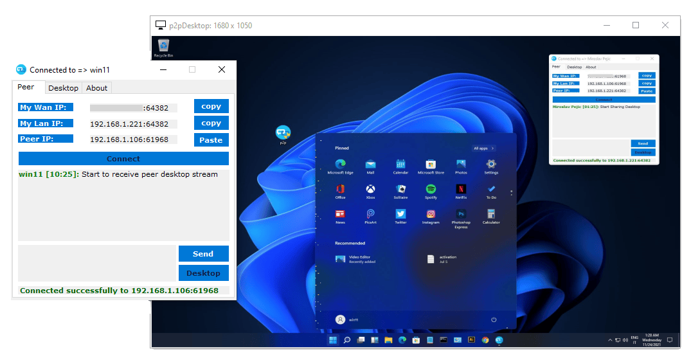
Task: Click the 'Start to receive peer desktop stream' message
Action: coord(149,174)
